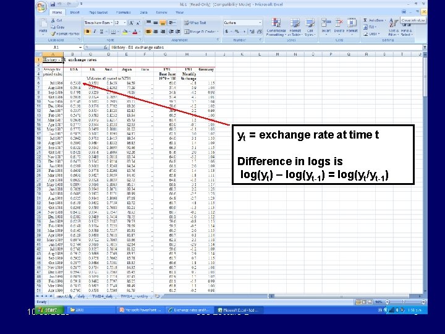
Task: Click Merge & Center
Action: coord(200,32)
